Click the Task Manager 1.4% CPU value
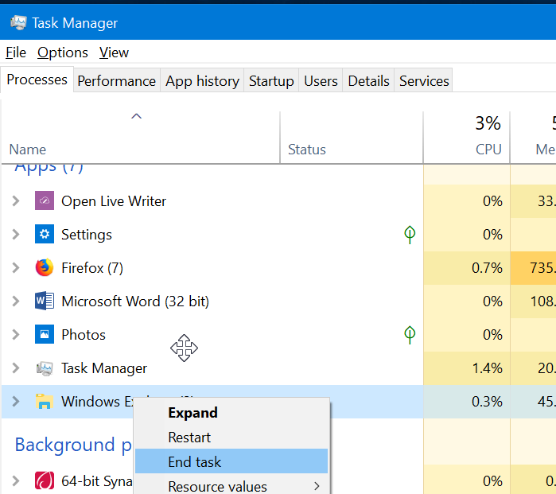Viewport: 556px width, 494px height. pos(487,368)
